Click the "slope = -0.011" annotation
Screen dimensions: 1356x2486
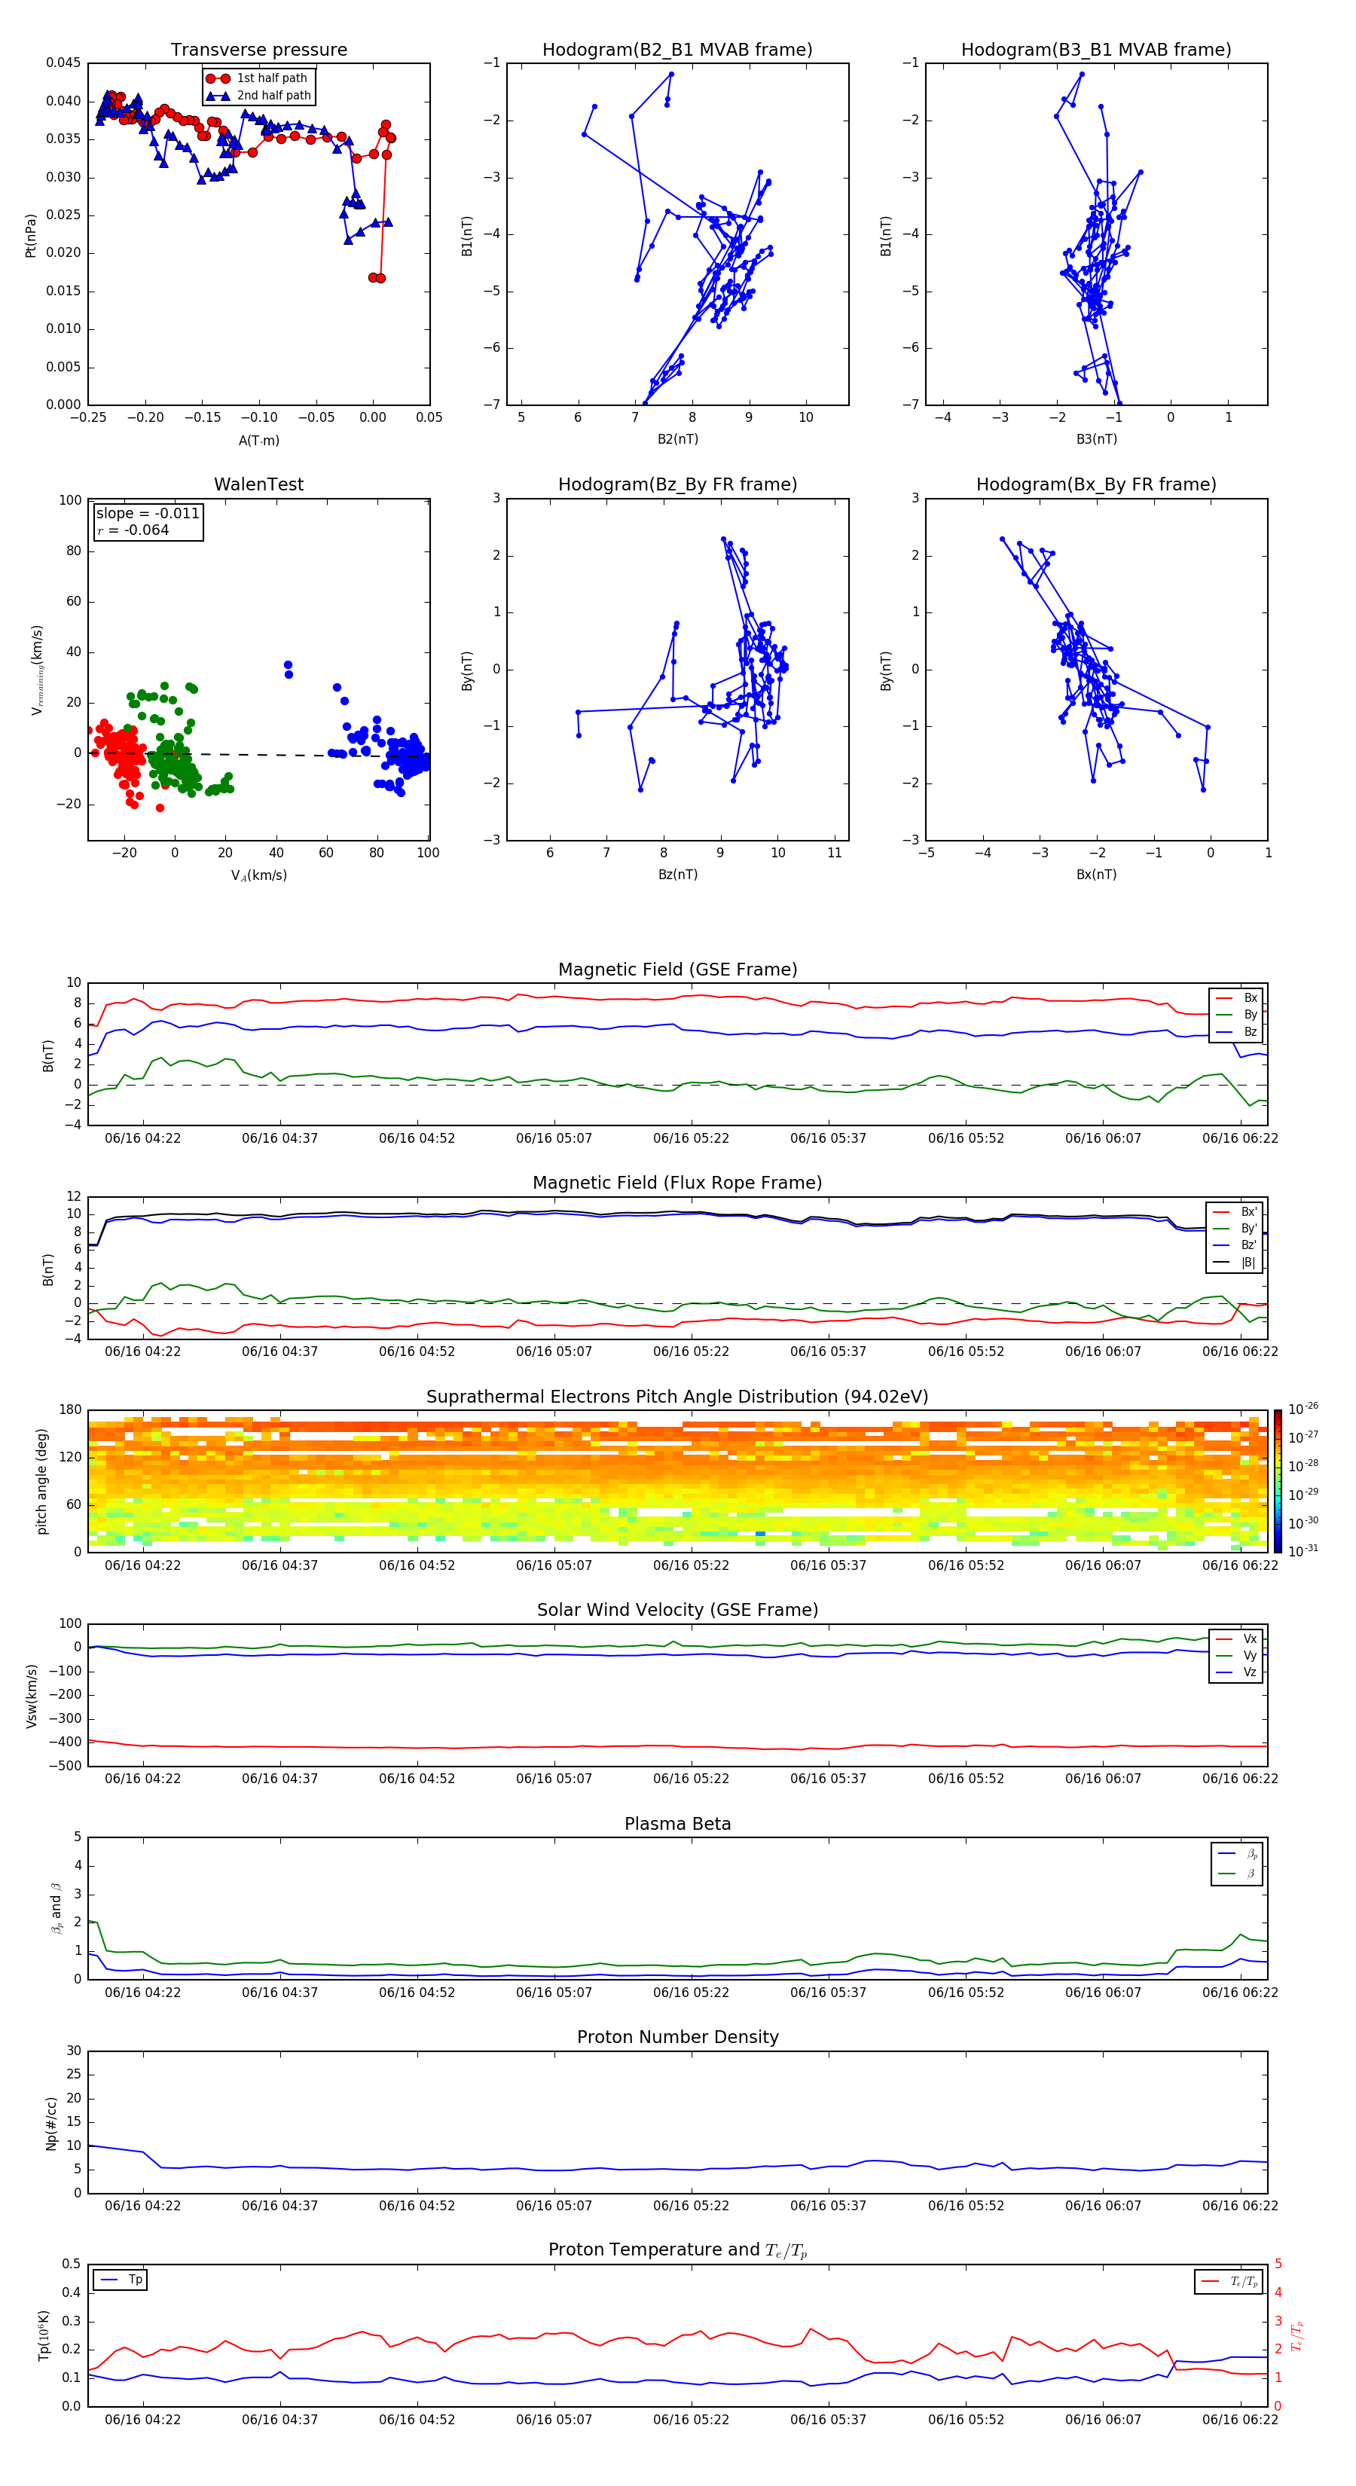148,514
